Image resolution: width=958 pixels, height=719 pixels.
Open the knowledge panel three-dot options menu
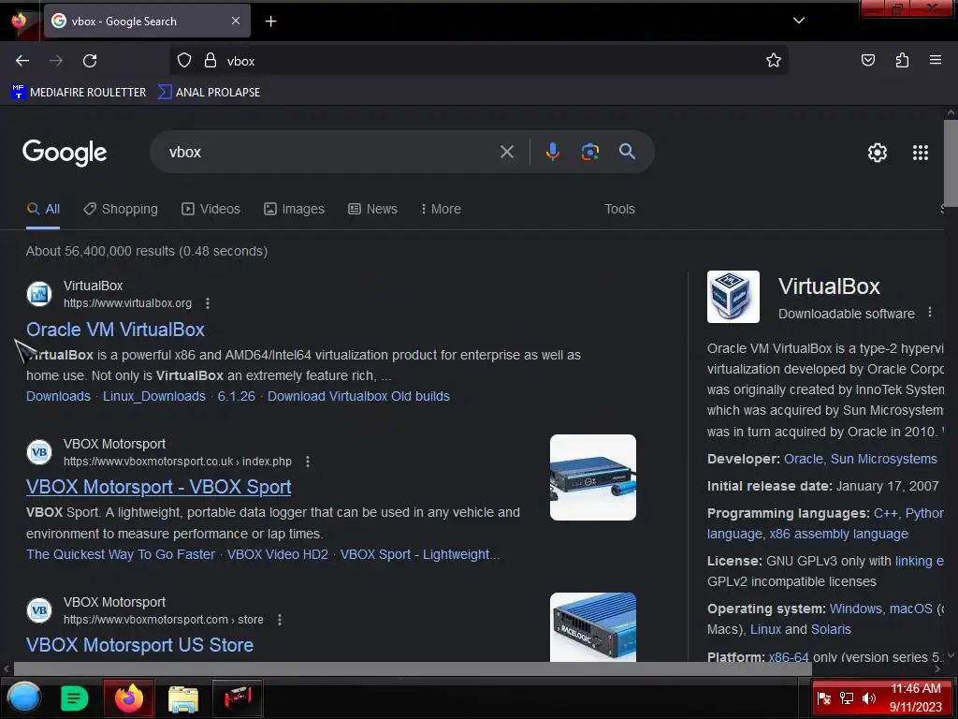click(930, 313)
